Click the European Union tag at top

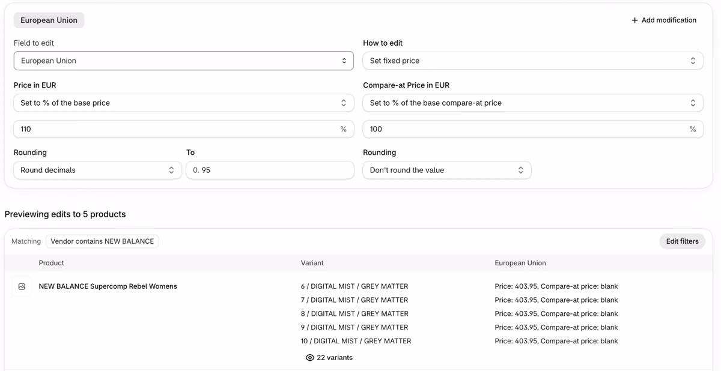coord(49,20)
